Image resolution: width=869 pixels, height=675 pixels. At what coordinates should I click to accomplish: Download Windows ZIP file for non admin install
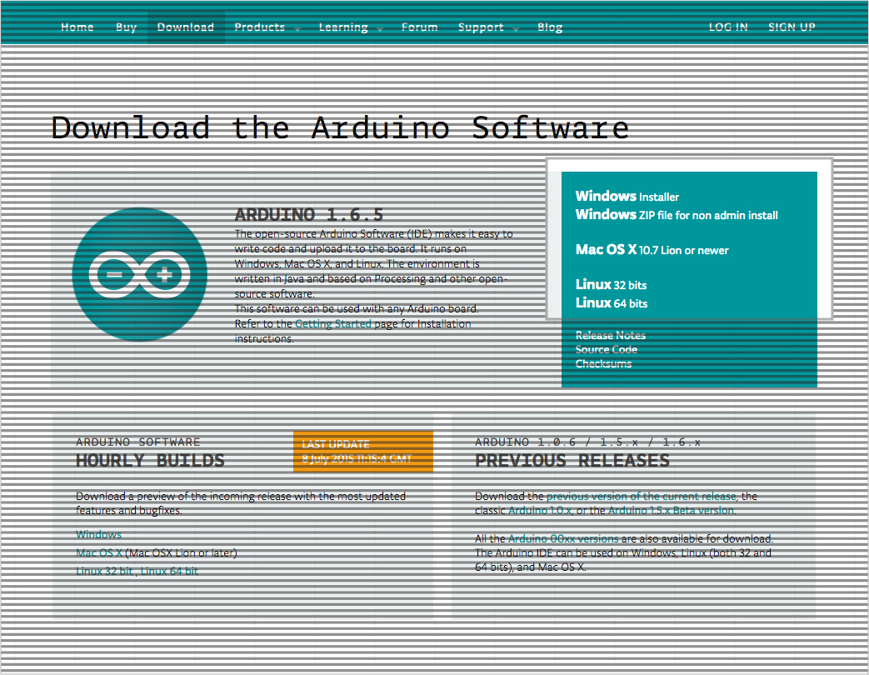(677, 214)
